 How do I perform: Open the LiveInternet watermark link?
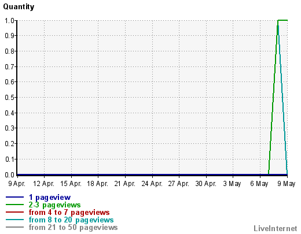pos(276,228)
